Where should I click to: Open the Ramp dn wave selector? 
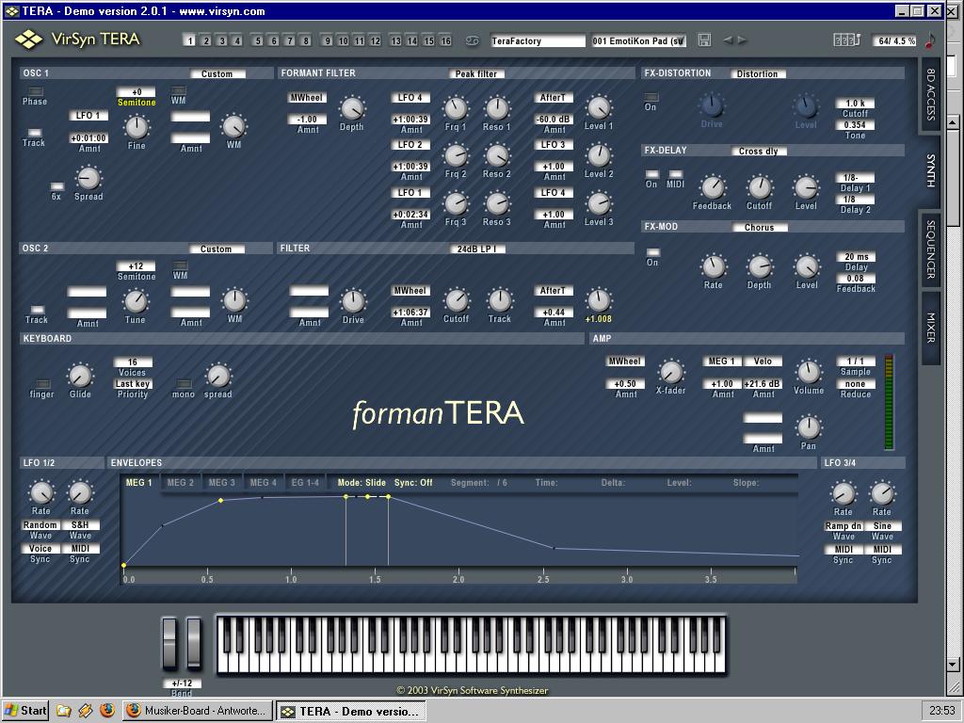pyautogui.click(x=843, y=526)
